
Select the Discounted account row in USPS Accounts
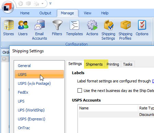(x=116, y=115)
